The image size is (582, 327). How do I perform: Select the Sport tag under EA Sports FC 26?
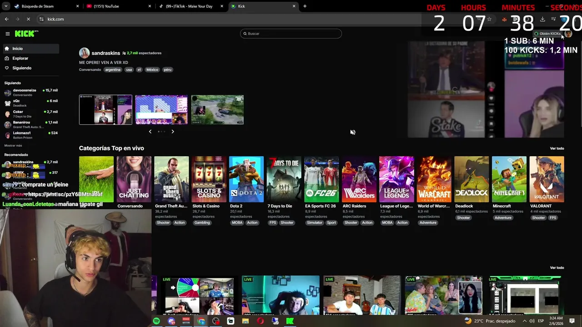[x=331, y=223]
